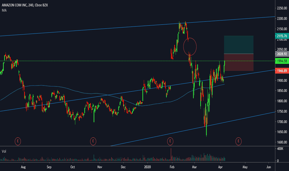The height and width of the screenshot is (171, 289).
Task: Click the earnings marker near February
Action: [170, 141]
